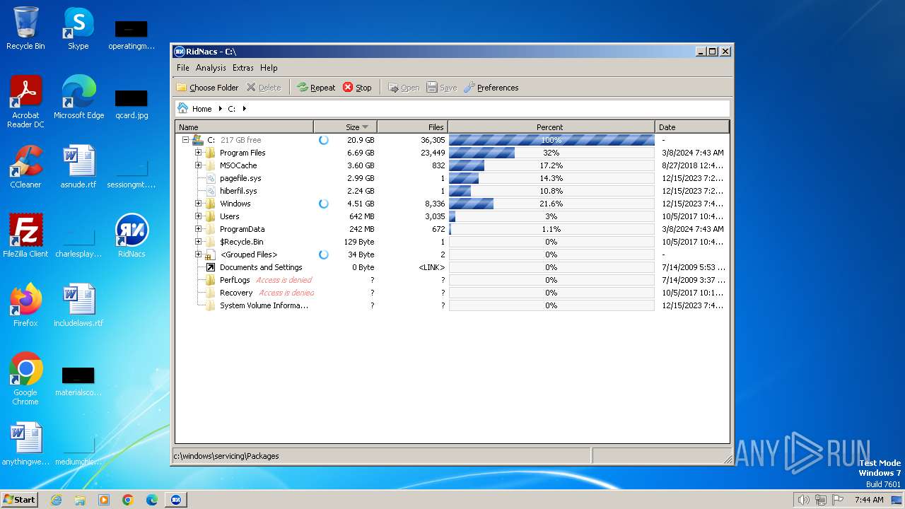
Task: Select the pagefile.sys row
Action: [x=452, y=178]
